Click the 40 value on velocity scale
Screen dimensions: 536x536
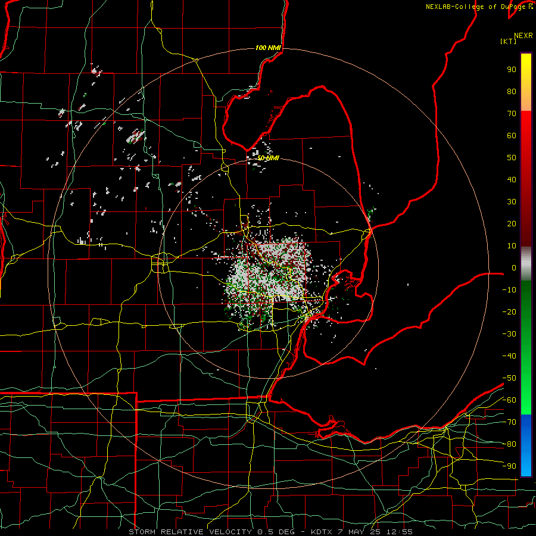(512, 179)
